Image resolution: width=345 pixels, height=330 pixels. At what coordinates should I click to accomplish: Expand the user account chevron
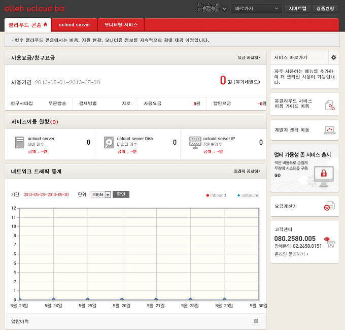[224, 9]
